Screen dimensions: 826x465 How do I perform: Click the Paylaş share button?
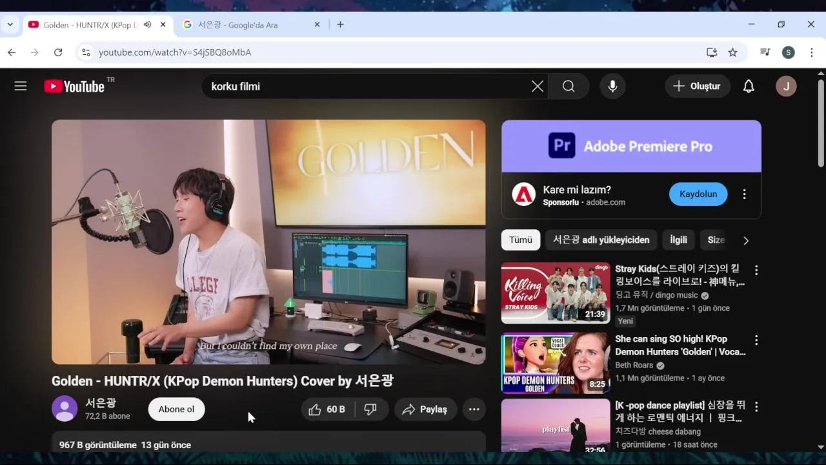coord(425,409)
